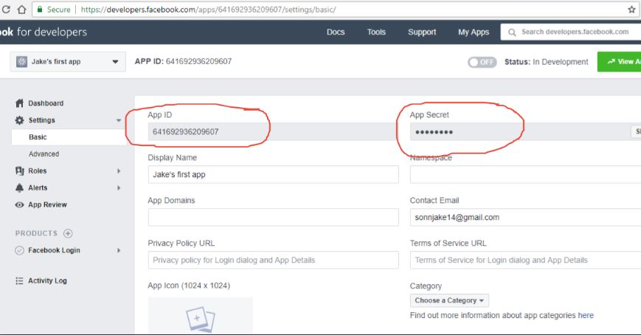The image size is (641, 335).
Task: Click the Settings gear icon
Action: pos(19,120)
